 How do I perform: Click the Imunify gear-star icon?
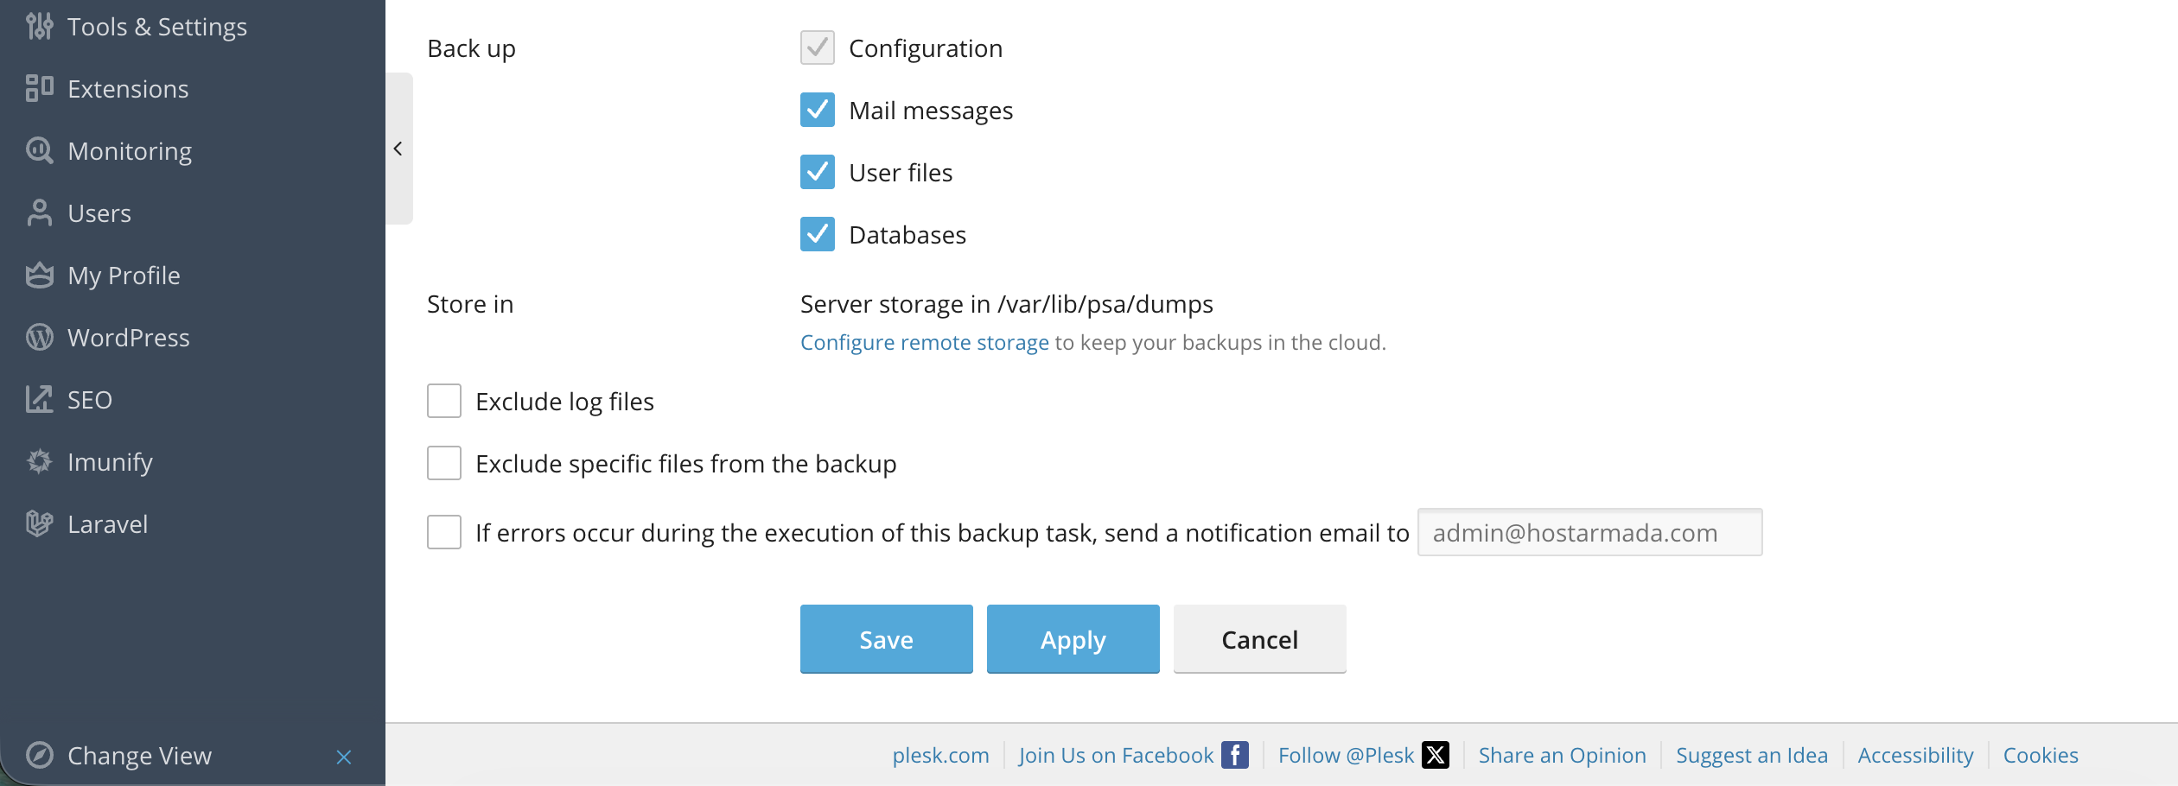point(40,462)
